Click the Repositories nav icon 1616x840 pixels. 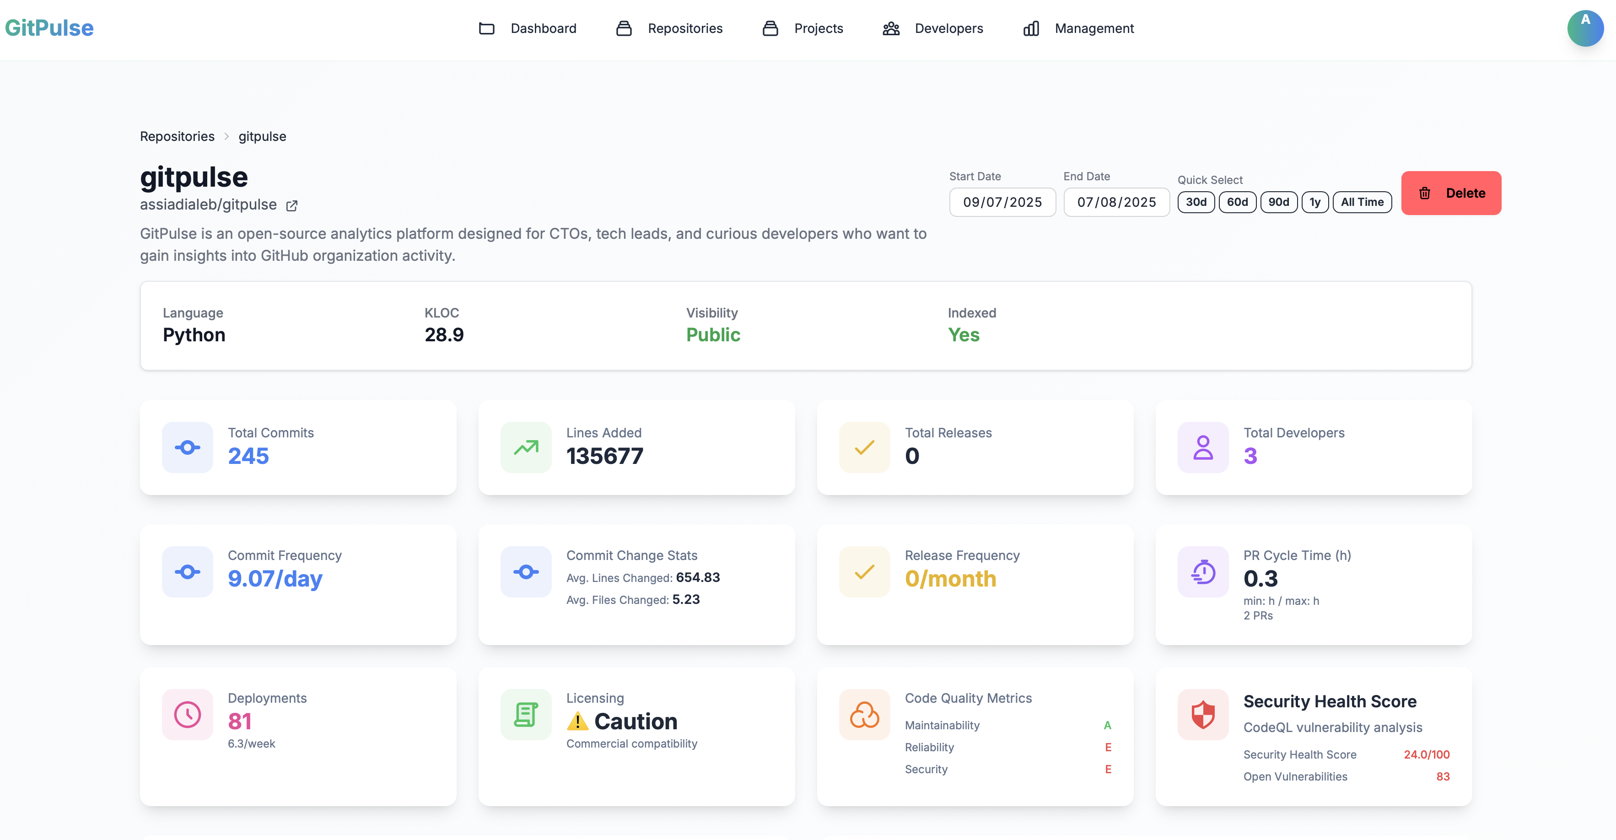624,28
